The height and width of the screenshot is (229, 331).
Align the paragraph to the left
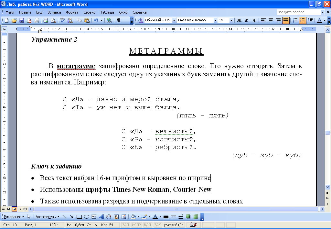[263, 20]
